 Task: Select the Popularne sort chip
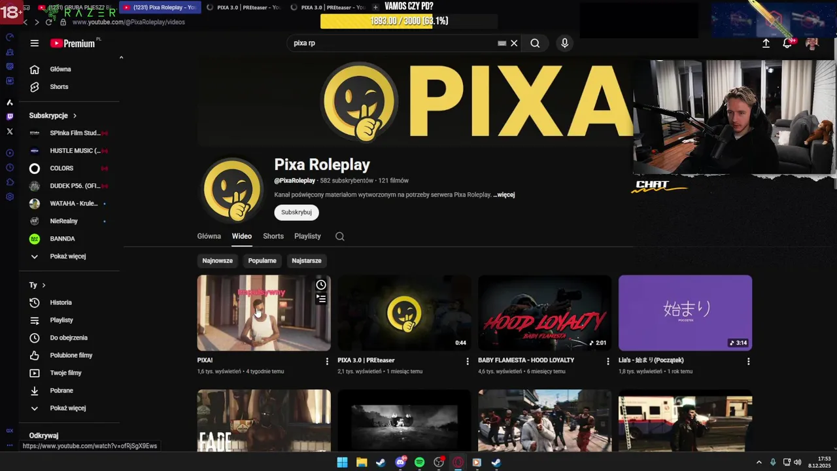click(262, 260)
